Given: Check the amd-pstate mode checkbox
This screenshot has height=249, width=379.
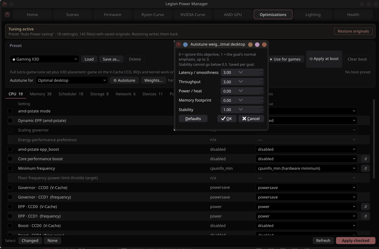Looking at the screenshot, I should [10, 111].
